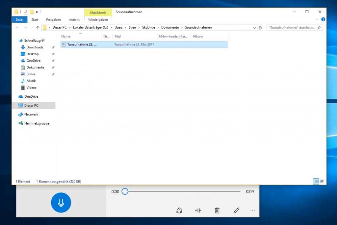The height and width of the screenshot is (225, 337).
Task: Switch to the Ansicht ribbon tab
Action: [x=74, y=19]
